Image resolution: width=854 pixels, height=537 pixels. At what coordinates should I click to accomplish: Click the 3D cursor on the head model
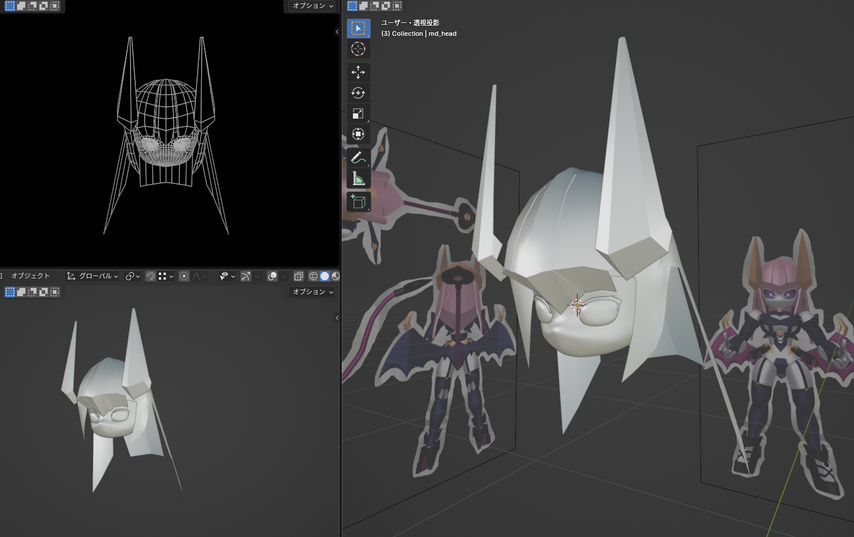coord(578,305)
